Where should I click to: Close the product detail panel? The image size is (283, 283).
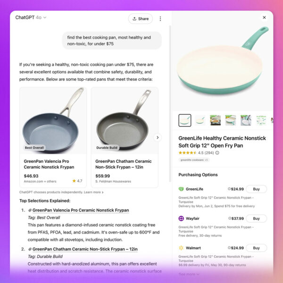point(264,17)
